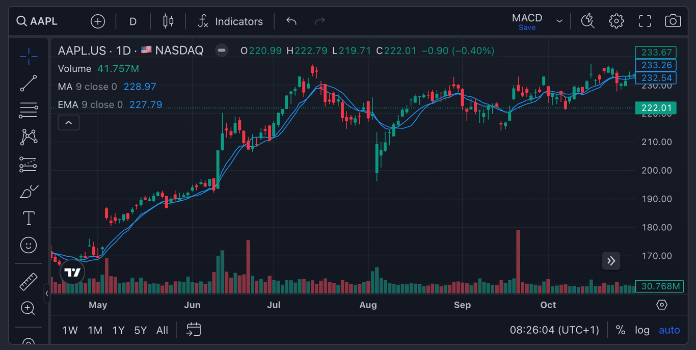Collapse the indicator legend with up chevron
Screen dimensions: 696x350
coord(68,123)
